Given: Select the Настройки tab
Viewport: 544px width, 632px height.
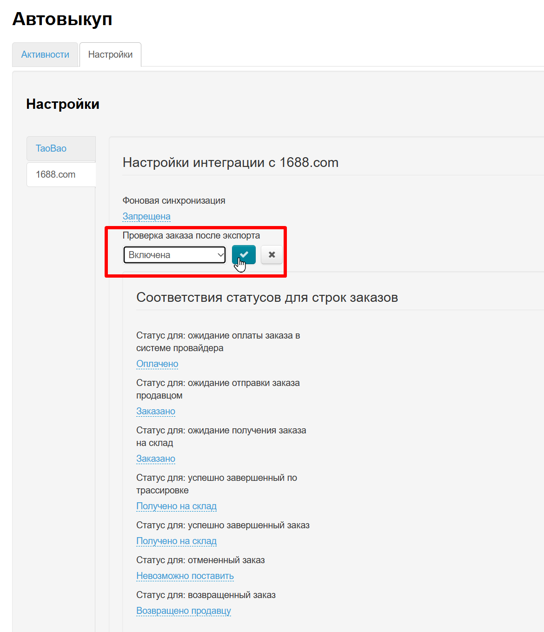Looking at the screenshot, I should (x=110, y=54).
